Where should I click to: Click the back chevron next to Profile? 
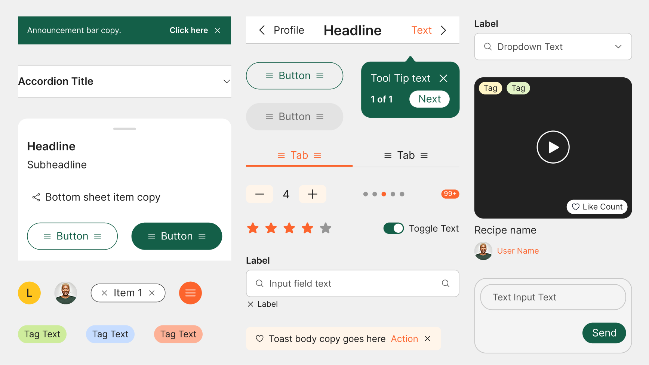(262, 30)
